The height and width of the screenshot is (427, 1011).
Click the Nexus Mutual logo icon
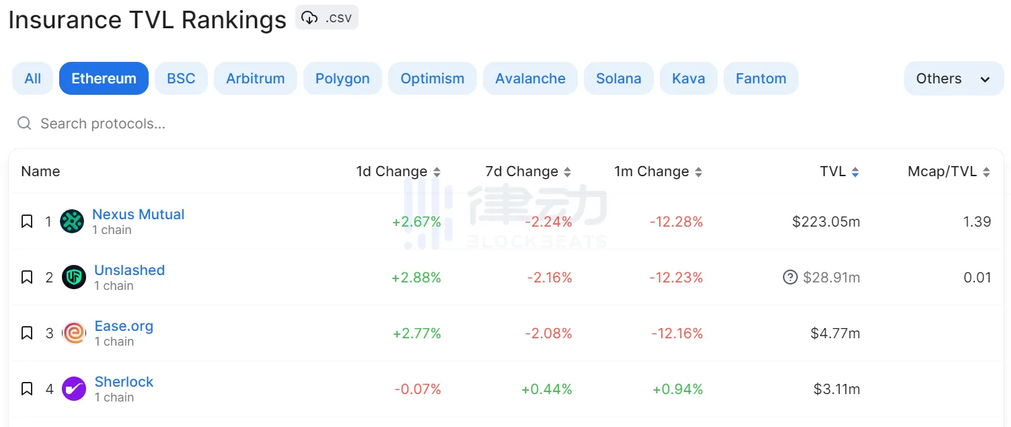[72, 221]
